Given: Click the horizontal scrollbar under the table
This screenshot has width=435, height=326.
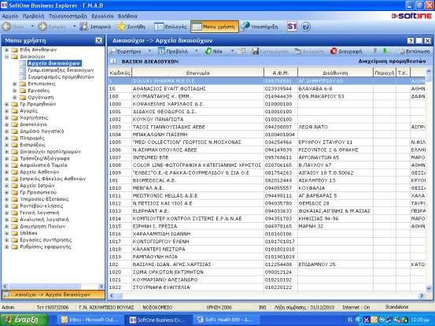Looking at the screenshot, I should pos(267,296).
